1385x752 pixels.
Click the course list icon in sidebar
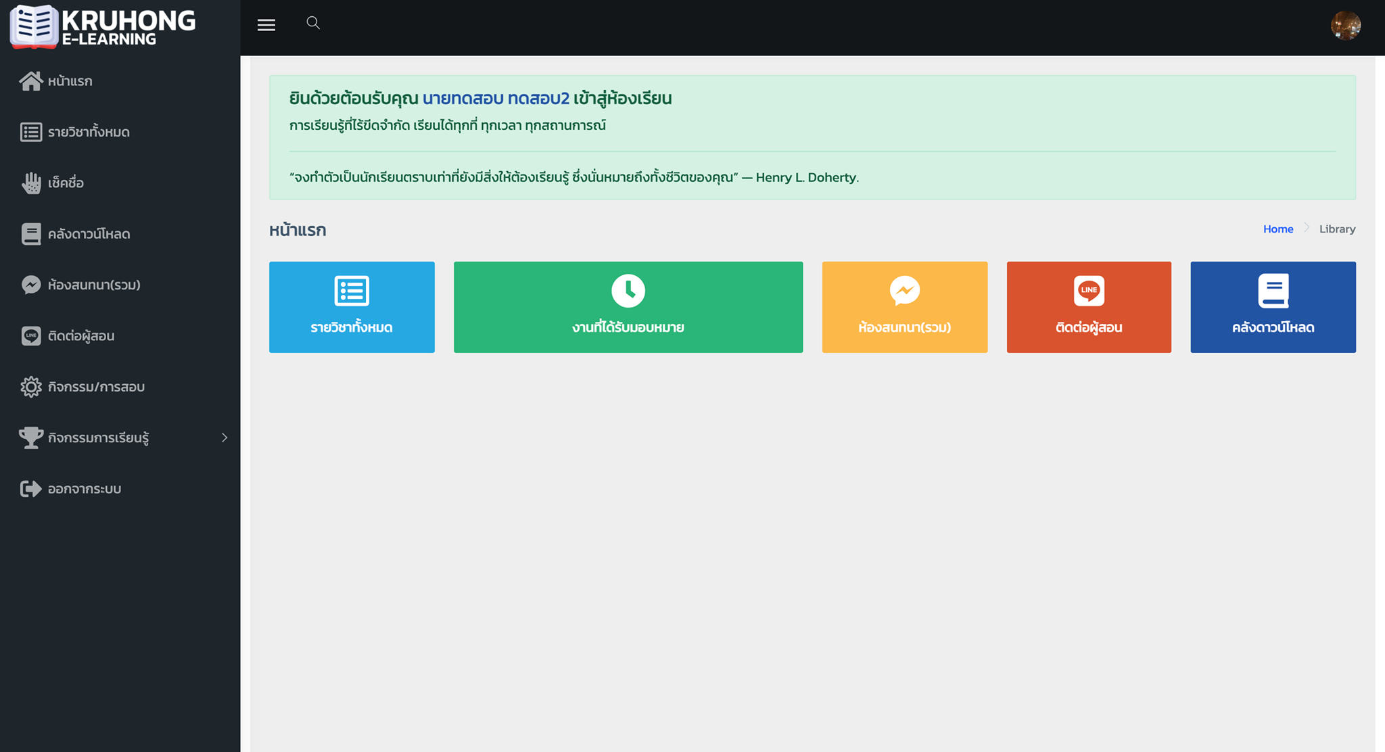coord(31,132)
